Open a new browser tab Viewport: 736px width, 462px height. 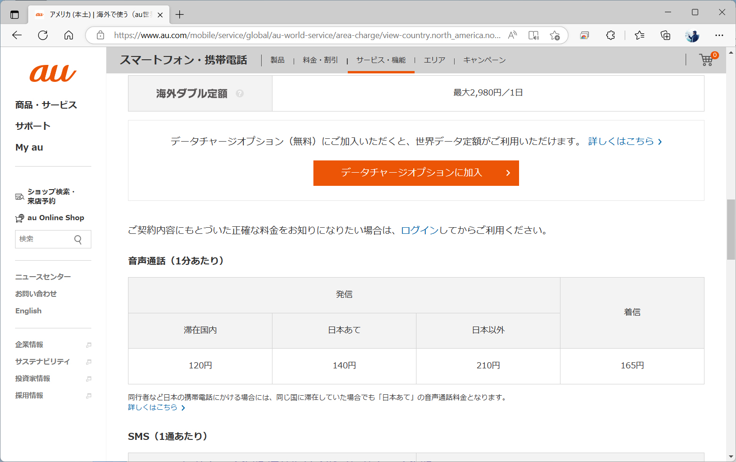179,15
